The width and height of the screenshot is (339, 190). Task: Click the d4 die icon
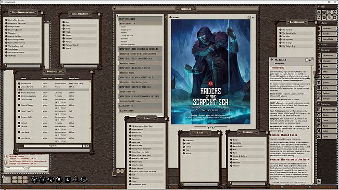point(76,179)
